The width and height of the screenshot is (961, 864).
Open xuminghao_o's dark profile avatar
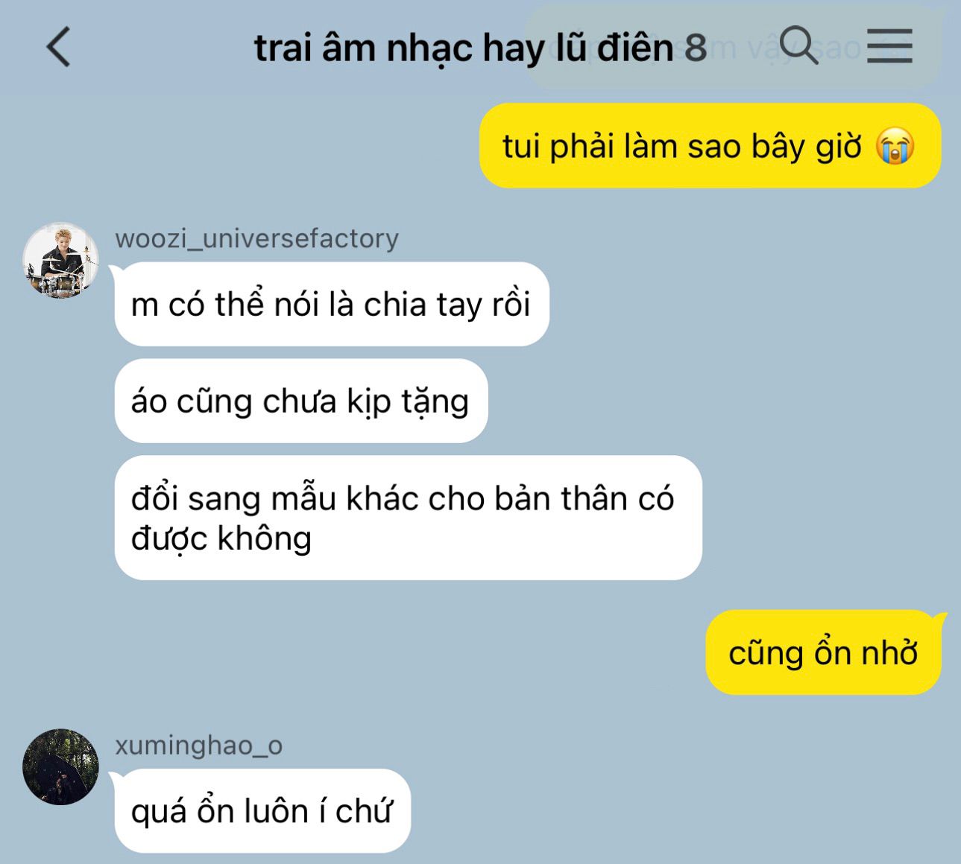(60, 766)
